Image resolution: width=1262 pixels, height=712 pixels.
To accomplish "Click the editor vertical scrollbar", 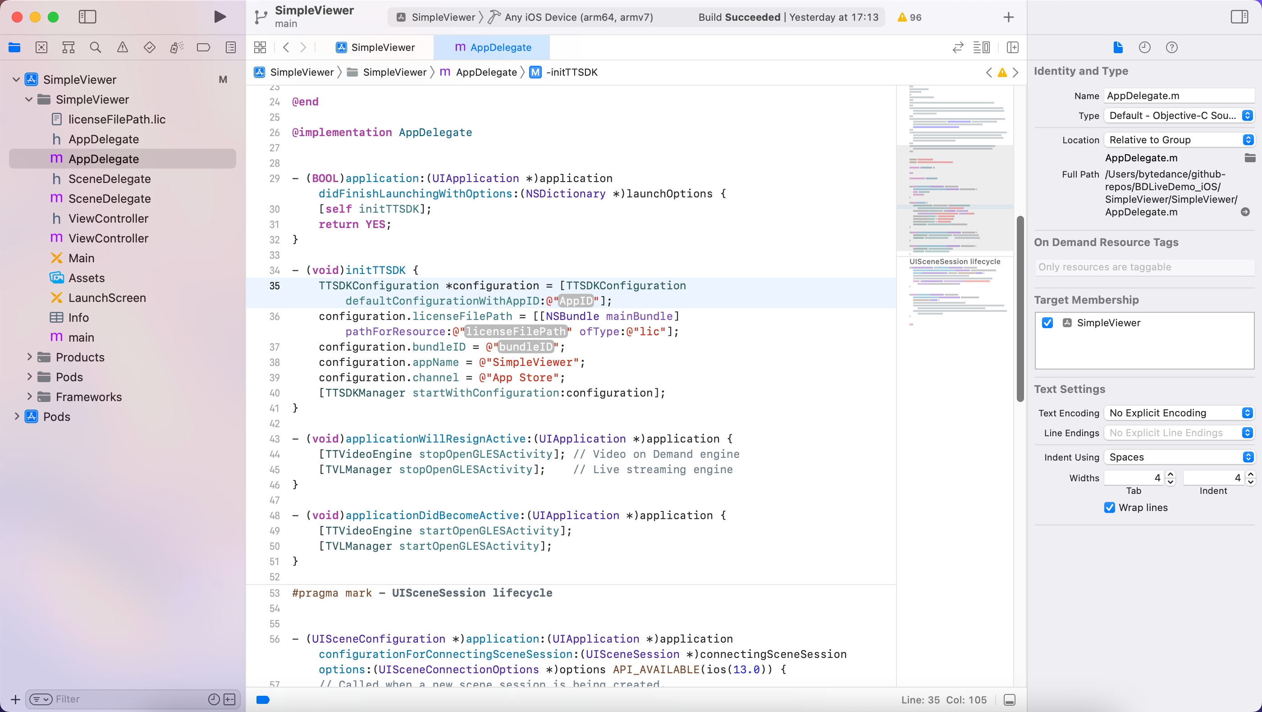I will 1020,309.
